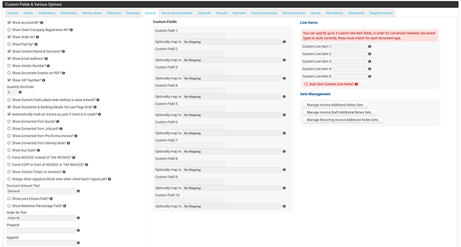Click info icon beside Show Document Creator on PDF
461x247 pixels.
pos(63,73)
